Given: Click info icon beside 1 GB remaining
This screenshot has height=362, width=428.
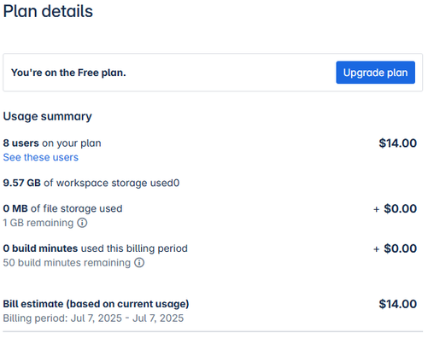Looking at the screenshot, I should pos(82,223).
